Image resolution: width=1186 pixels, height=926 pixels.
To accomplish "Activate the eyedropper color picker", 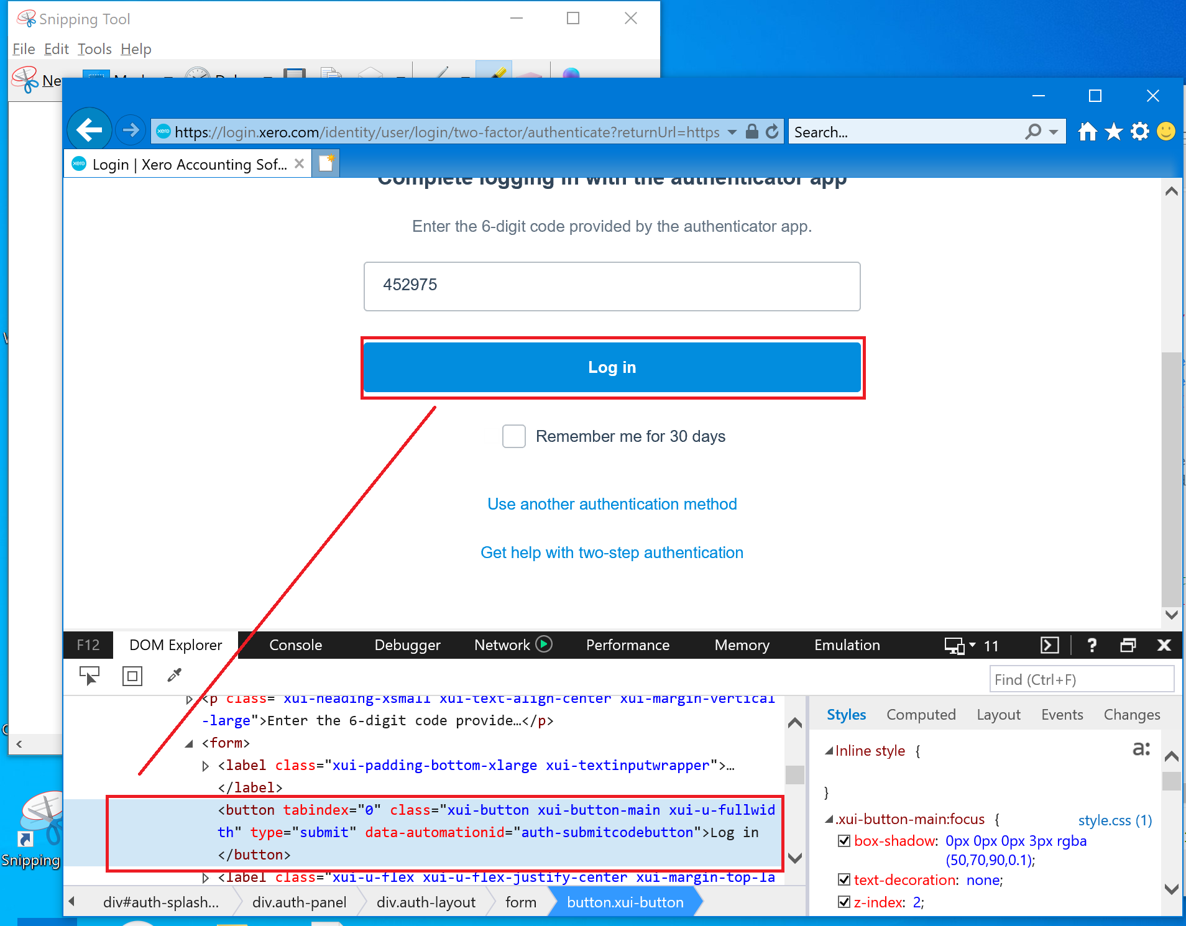I will tap(173, 675).
